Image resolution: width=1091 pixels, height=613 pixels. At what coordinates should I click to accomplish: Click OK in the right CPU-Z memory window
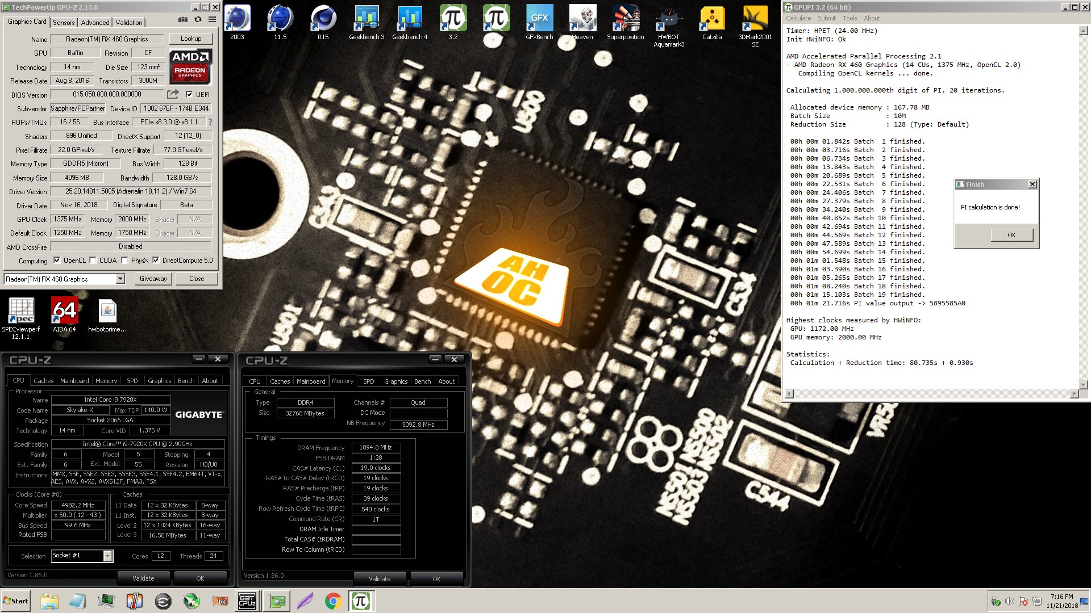(436, 579)
